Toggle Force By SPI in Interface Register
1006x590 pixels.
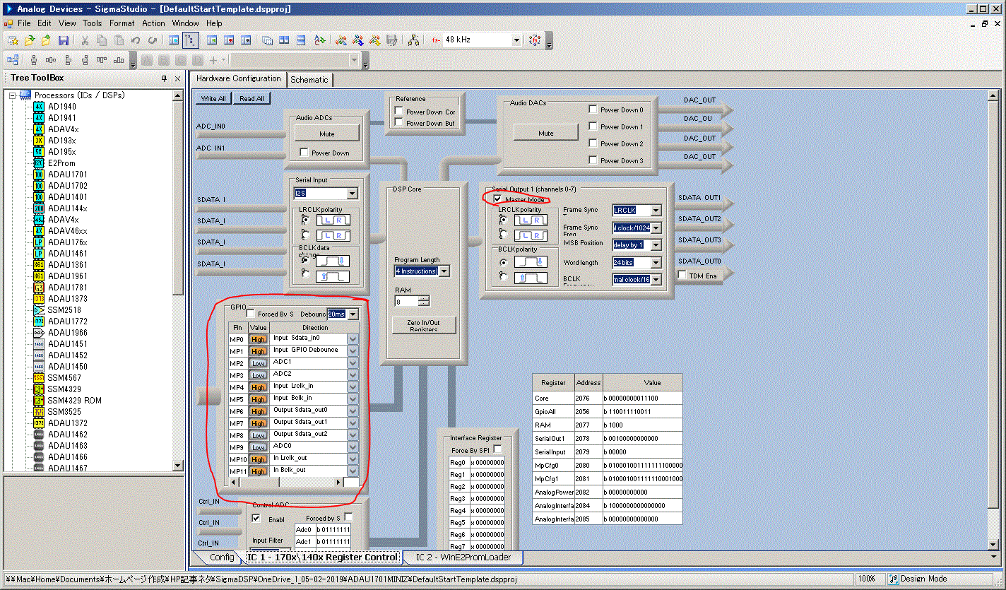[x=497, y=449]
